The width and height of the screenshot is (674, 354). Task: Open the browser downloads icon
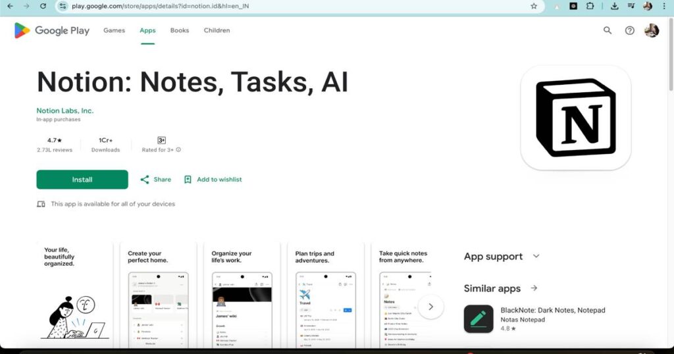[614, 6]
